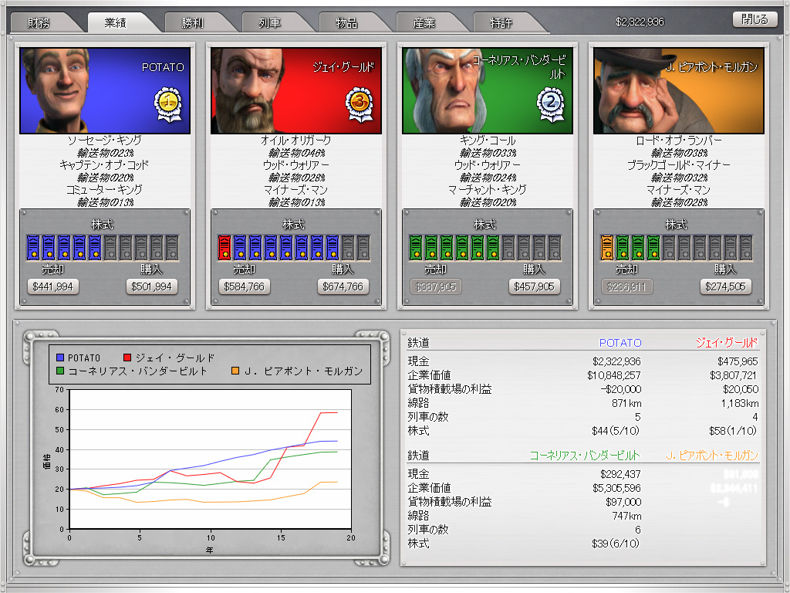
Task: Click green コーネリアス・バンダービルト legend swatch
Action: click(x=60, y=371)
